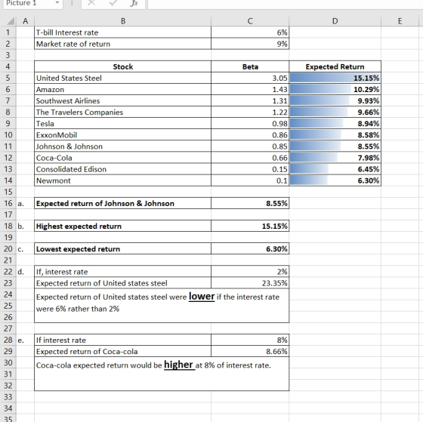Select row 4 header
This screenshot has width=423, height=422.
pos(8,66)
